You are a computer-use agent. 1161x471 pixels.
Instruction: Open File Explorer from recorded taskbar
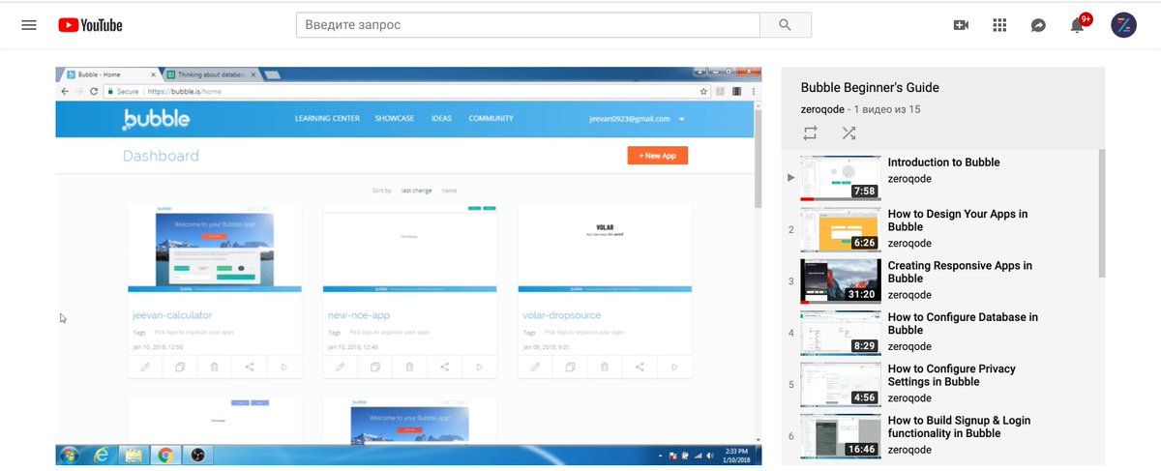coord(132,454)
